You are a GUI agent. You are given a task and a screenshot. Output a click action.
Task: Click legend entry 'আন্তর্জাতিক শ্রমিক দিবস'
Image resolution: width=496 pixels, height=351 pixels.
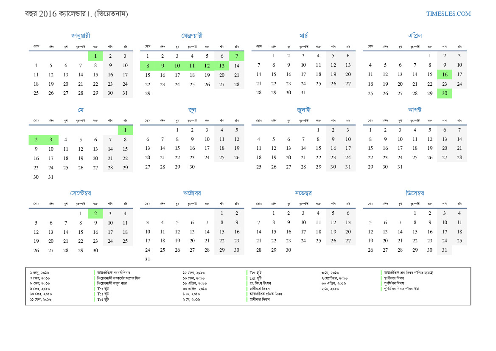pos(266,294)
